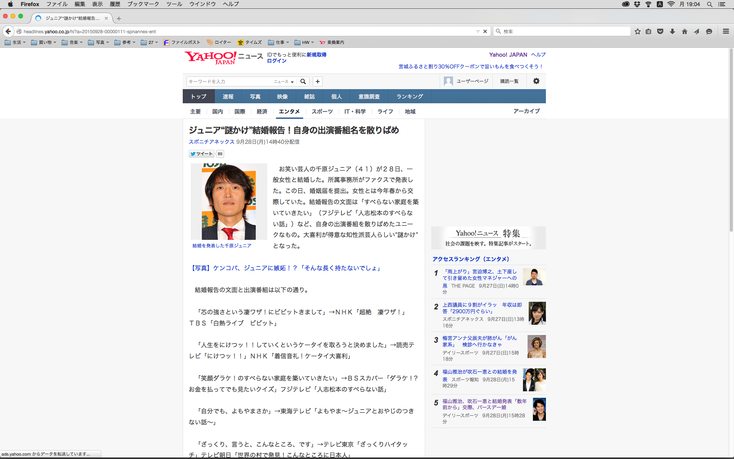
Task: Select the ランキング navigation tab
Action: (409, 96)
